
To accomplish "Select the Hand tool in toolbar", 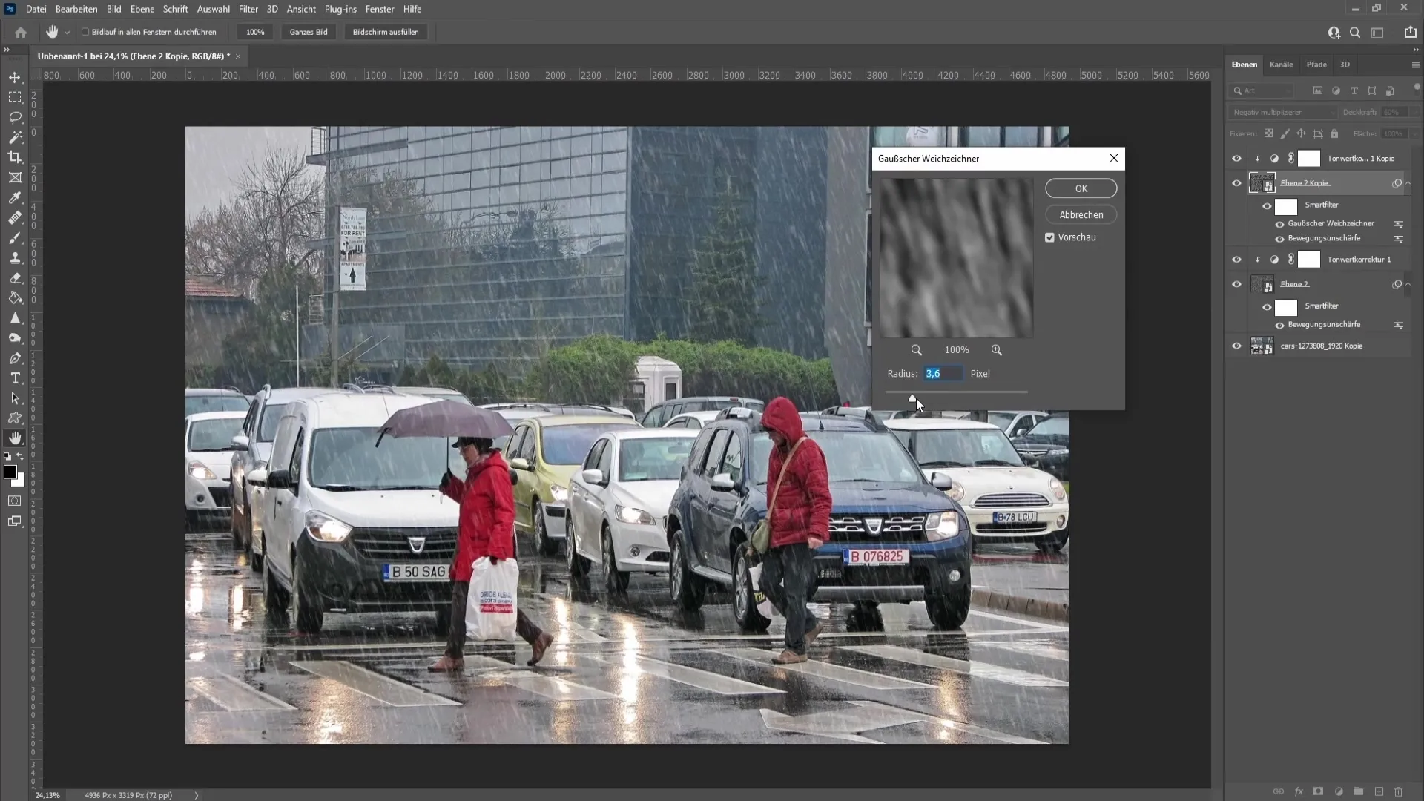I will point(15,438).
